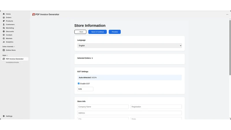Click the Customers person icon
This screenshot has width=231, height=130.
pyautogui.click(x=4, y=24)
